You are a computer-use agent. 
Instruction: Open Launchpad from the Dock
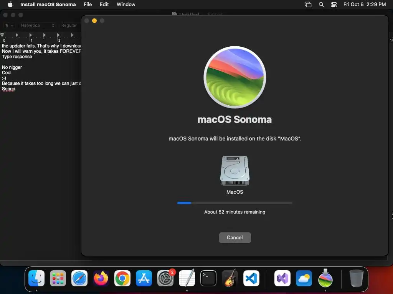(58, 278)
